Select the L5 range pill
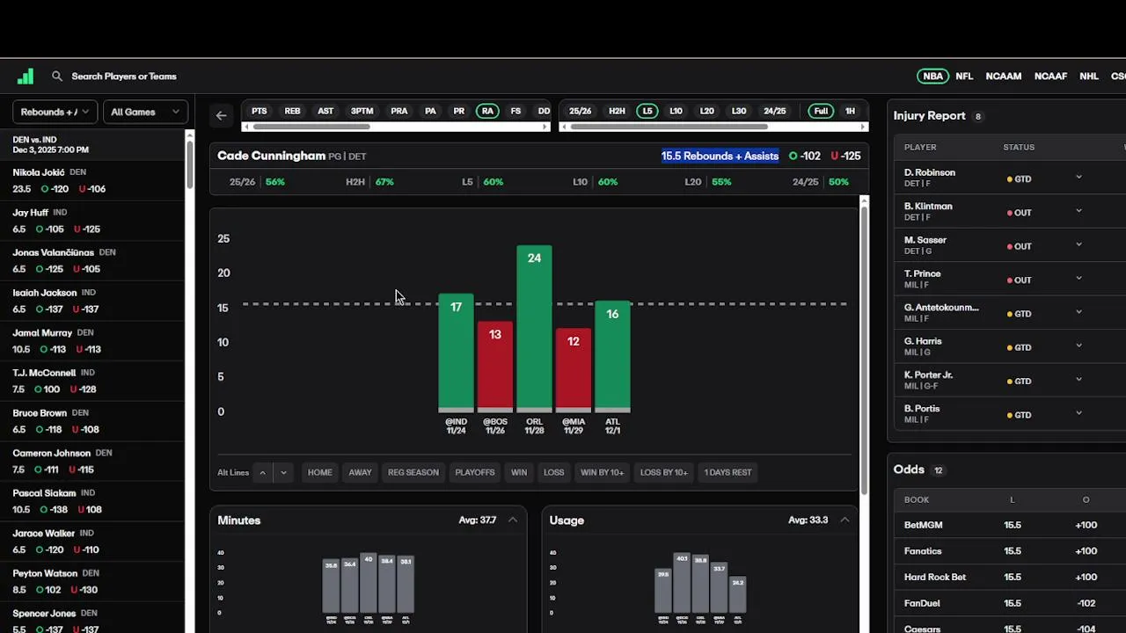1126x633 pixels. 647,112
